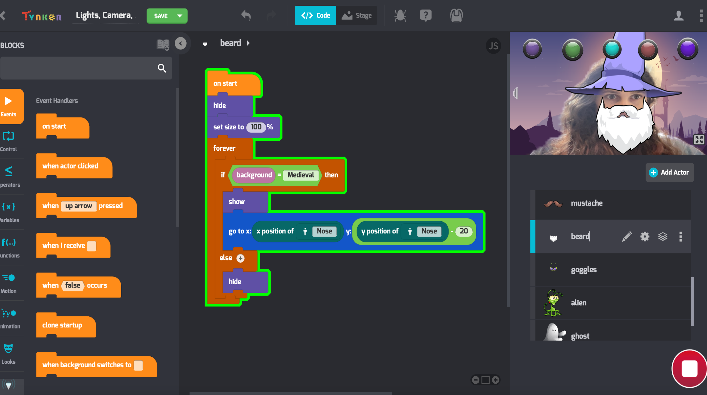Click the Add Actor button
This screenshot has height=395, width=707.
[669, 172]
